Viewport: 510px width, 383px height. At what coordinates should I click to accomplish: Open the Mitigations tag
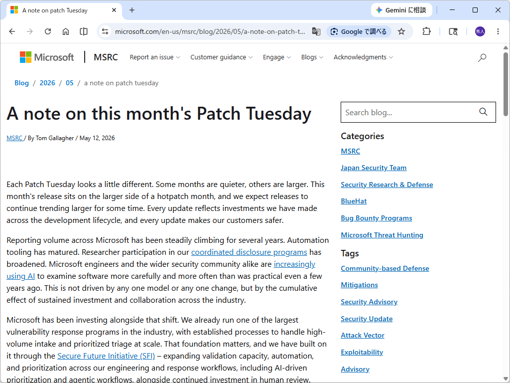coord(359,285)
